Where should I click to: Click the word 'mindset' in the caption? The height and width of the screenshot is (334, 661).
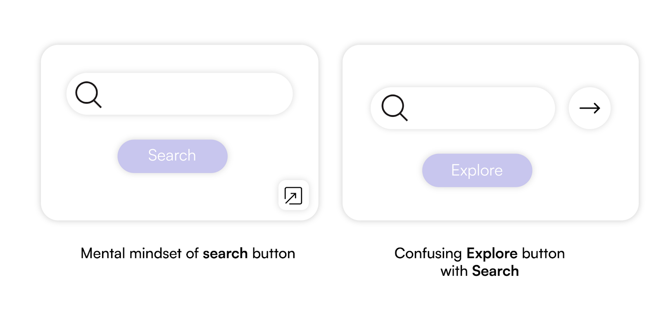point(155,253)
